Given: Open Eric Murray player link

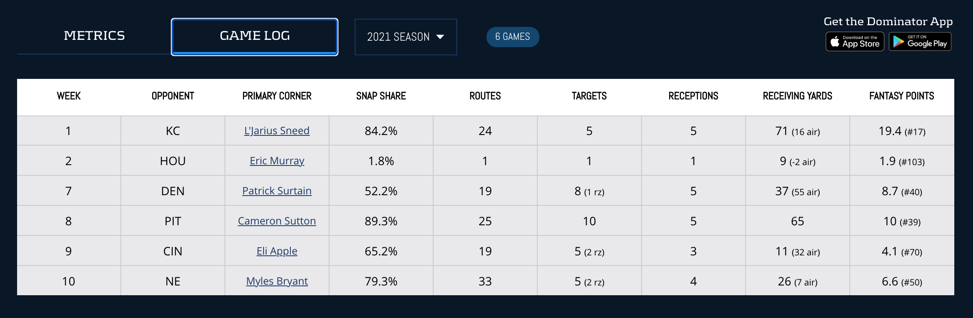Looking at the screenshot, I should pos(277,161).
